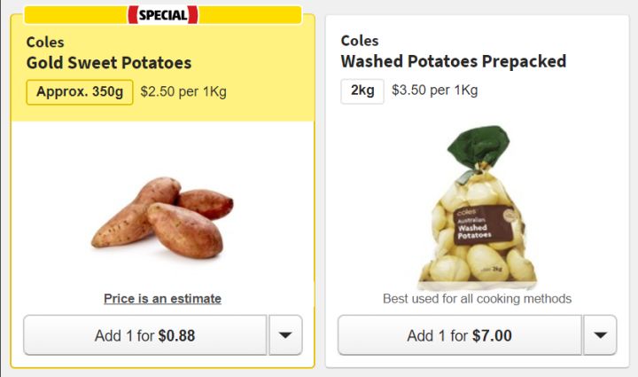Select the Approx. 350g size badge
The height and width of the screenshot is (377, 638).
[x=80, y=92]
